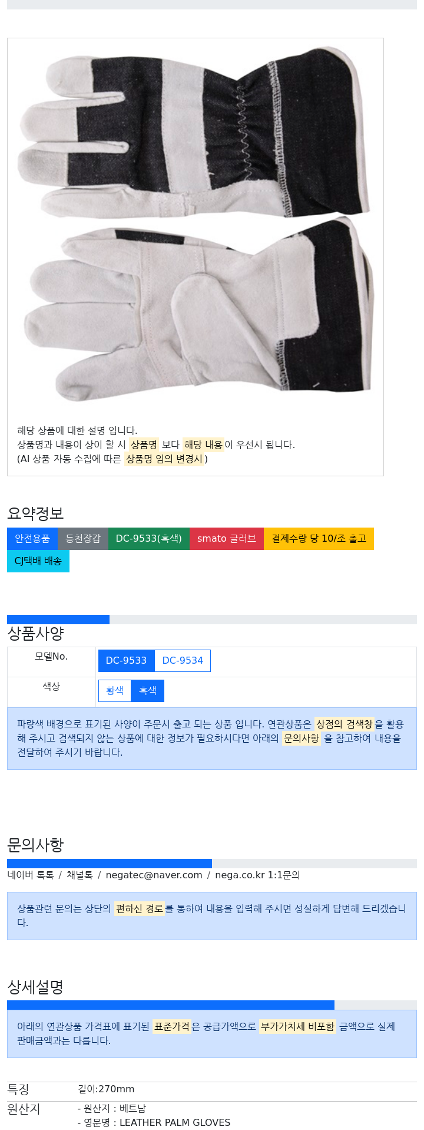Click the progress bar under 문의사항

click(212, 864)
